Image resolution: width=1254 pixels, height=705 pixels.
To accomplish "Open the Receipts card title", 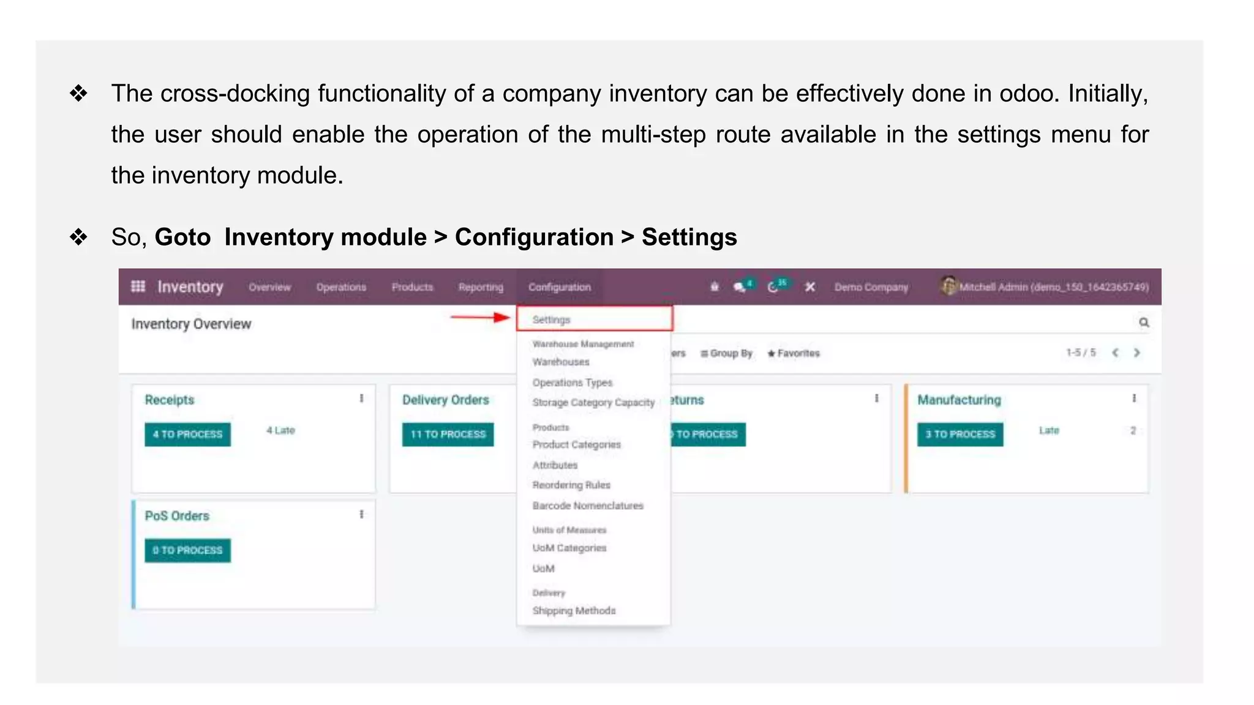I will coord(169,400).
